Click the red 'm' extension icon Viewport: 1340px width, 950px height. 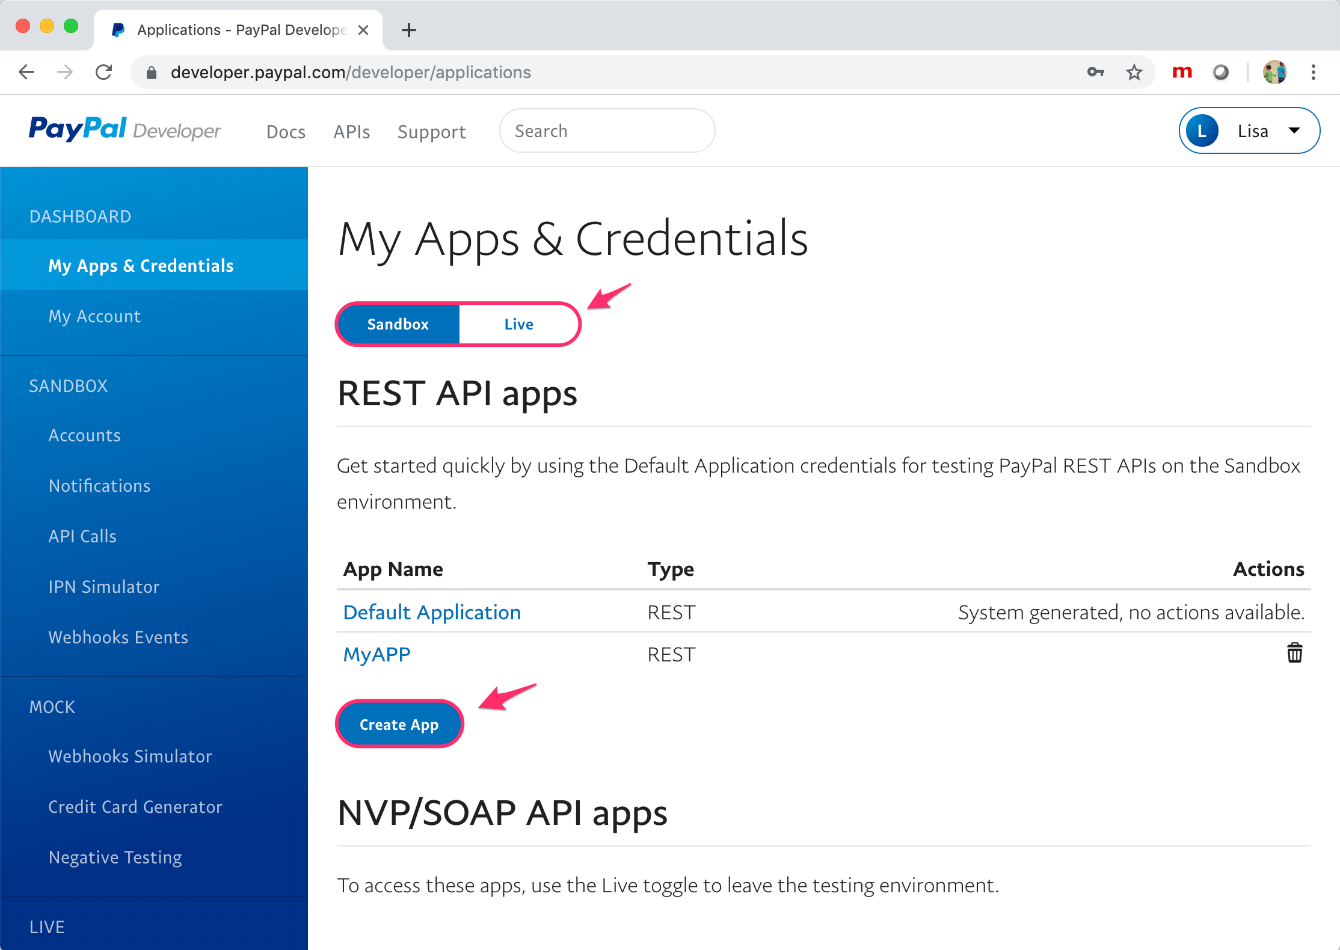[1182, 72]
